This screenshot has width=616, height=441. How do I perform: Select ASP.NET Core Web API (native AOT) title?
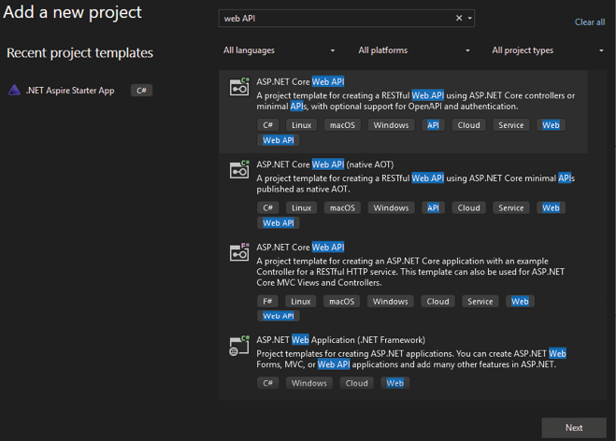pyautogui.click(x=325, y=164)
